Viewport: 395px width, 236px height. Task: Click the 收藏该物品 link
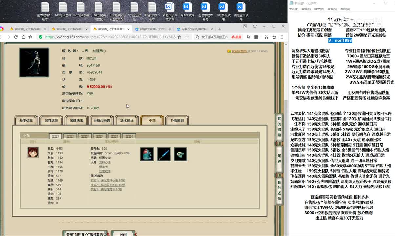pos(239,51)
